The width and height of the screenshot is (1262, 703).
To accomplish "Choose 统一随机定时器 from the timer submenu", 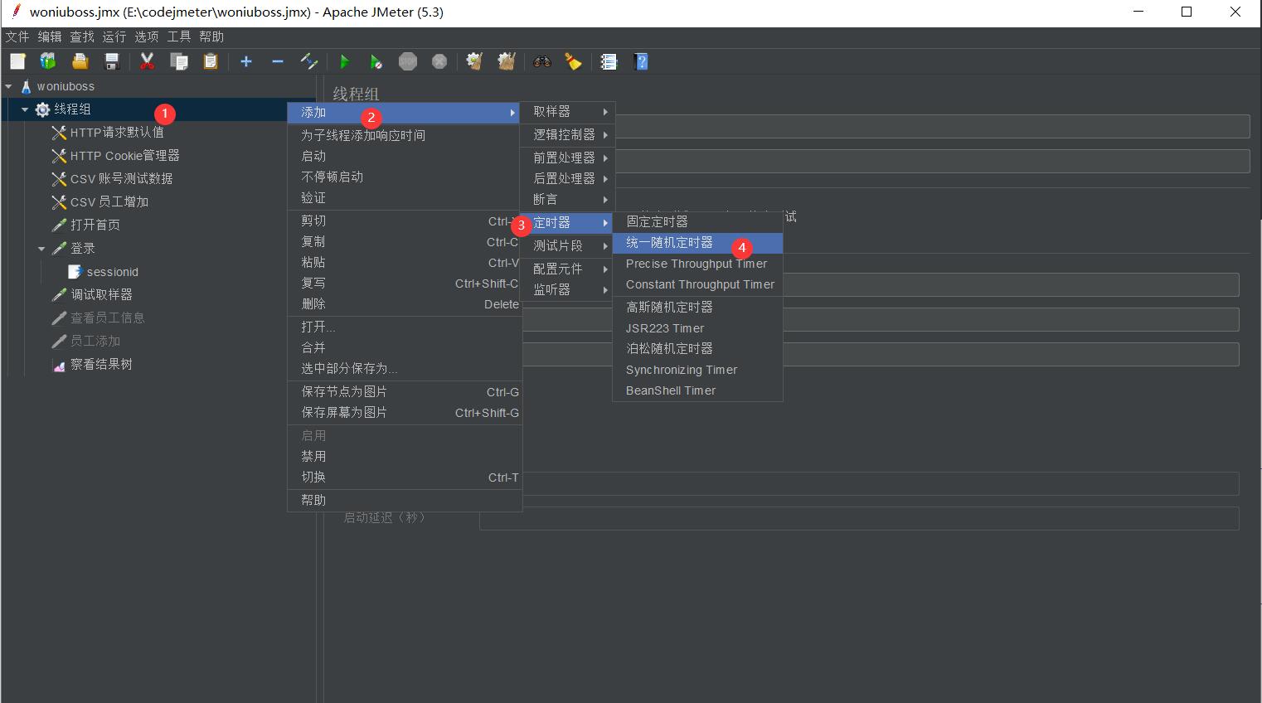I will click(697, 243).
